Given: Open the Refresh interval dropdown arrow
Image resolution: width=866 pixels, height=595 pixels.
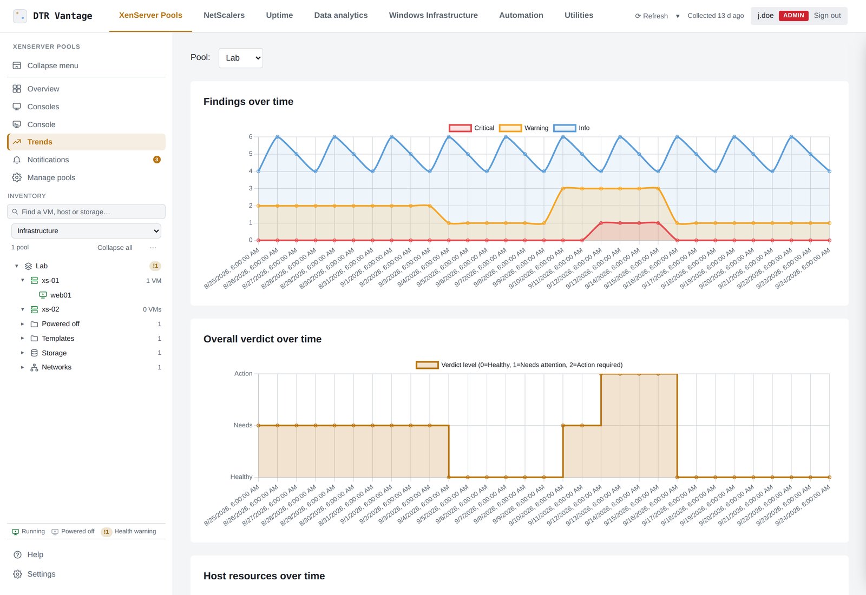Looking at the screenshot, I should click(678, 16).
